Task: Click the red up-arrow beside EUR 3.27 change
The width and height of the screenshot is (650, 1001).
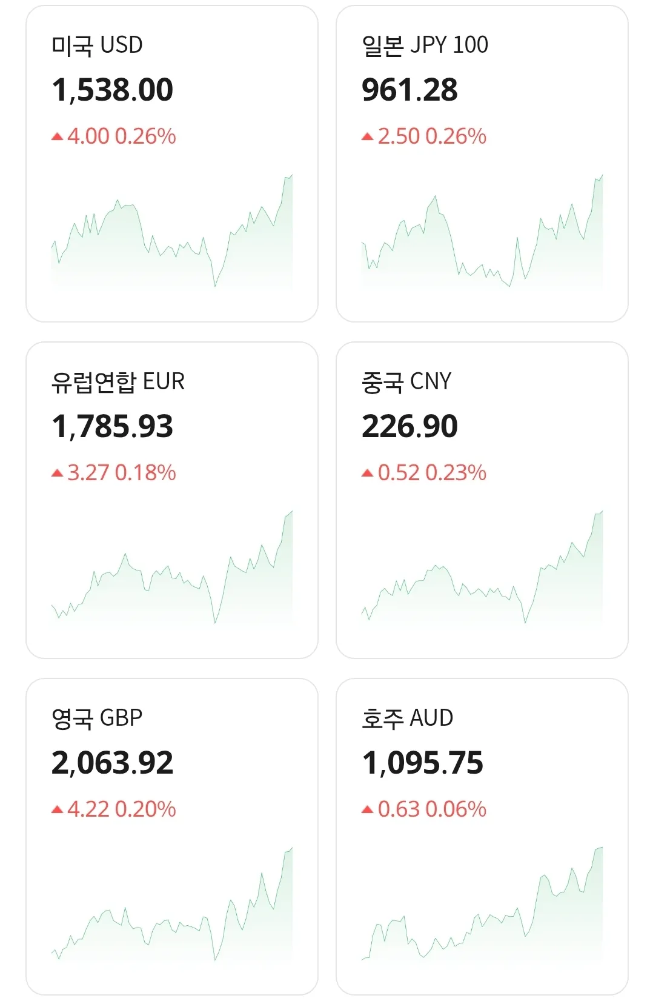Action: coord(58,474)
